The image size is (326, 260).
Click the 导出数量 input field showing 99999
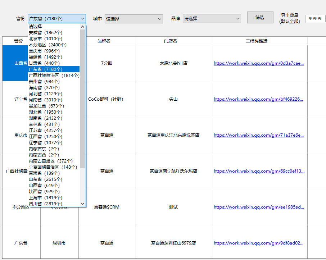314,19
